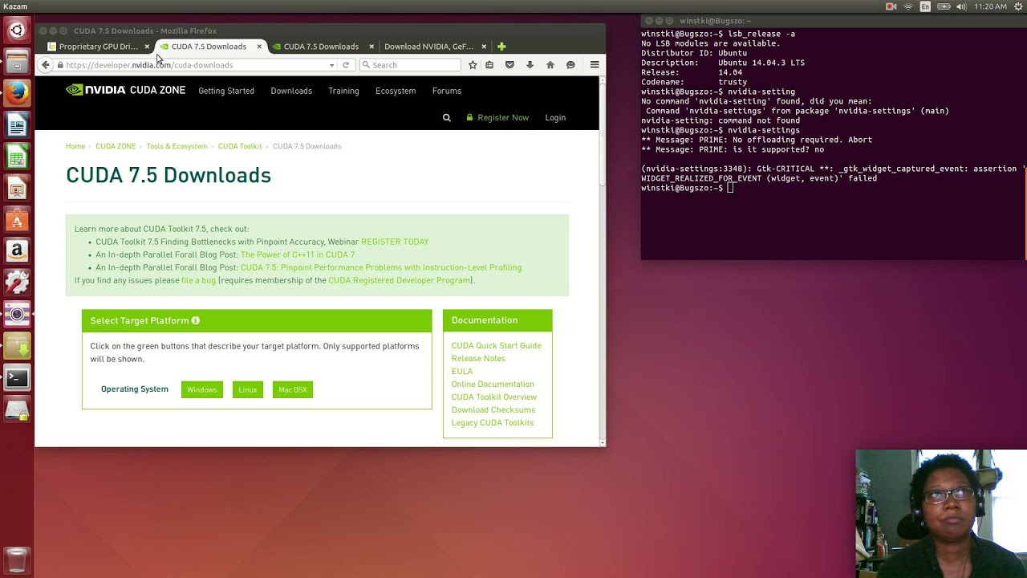Go to Firefox home page icon
The height and width of the screenshot is (578, 1027).
(x=550, y=65)
